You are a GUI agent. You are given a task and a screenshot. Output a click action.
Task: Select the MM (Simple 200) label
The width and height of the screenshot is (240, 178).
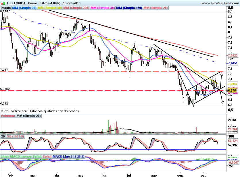(76, 8)
